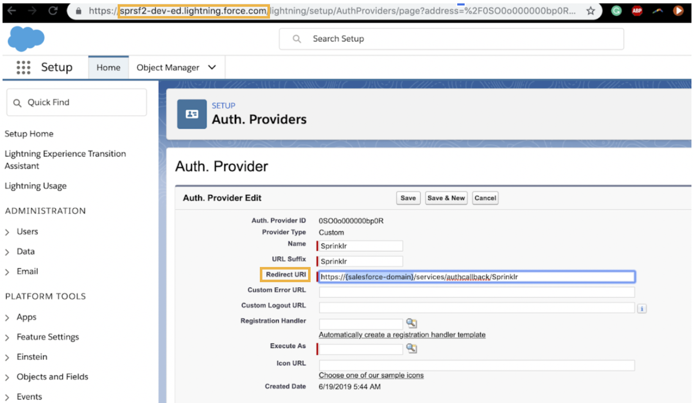This screenshot has width=694, height=403.
Task: Expand the Events tree node
Action: pos(7,397)
